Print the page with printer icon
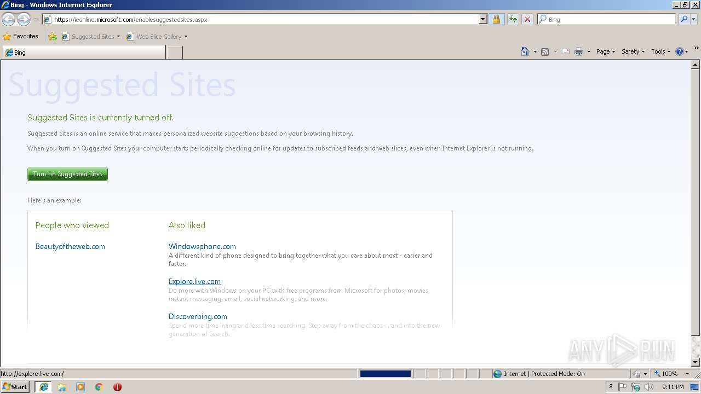The width and height of the screenshot is (701, 394). pyautogui.click(x=578, y=51)
